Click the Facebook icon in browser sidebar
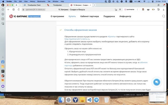 click(3, 62)
